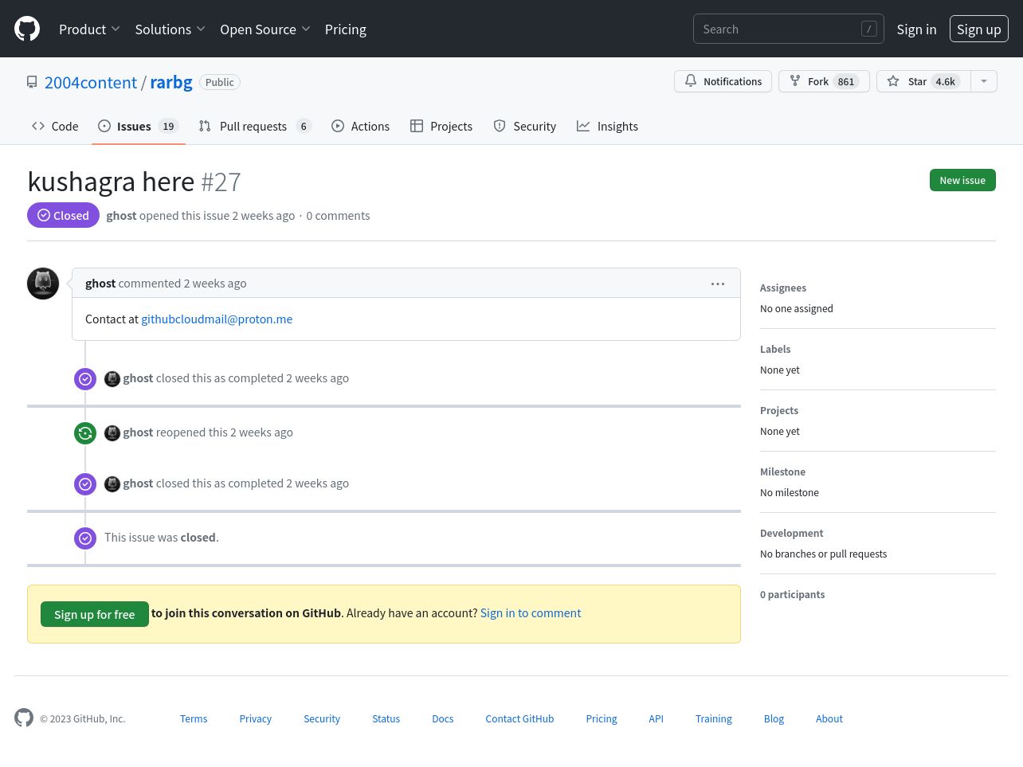1023x767 pixels.
Task: Click the fork icon in Fork button
Action: [795, 81]
